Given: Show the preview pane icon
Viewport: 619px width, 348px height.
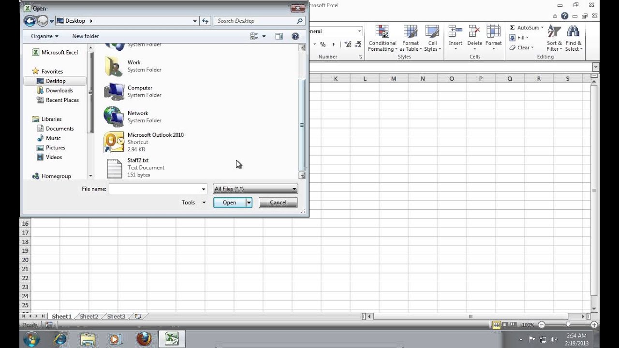Looking at the screenshot, I should [x=279, y=36].
